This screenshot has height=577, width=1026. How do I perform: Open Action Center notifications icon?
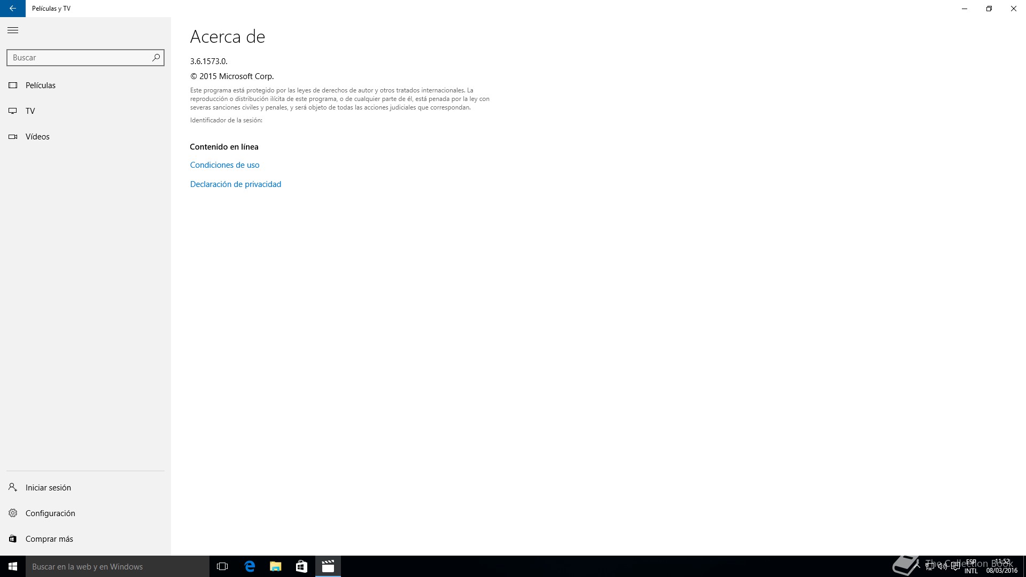pos(955,566)
